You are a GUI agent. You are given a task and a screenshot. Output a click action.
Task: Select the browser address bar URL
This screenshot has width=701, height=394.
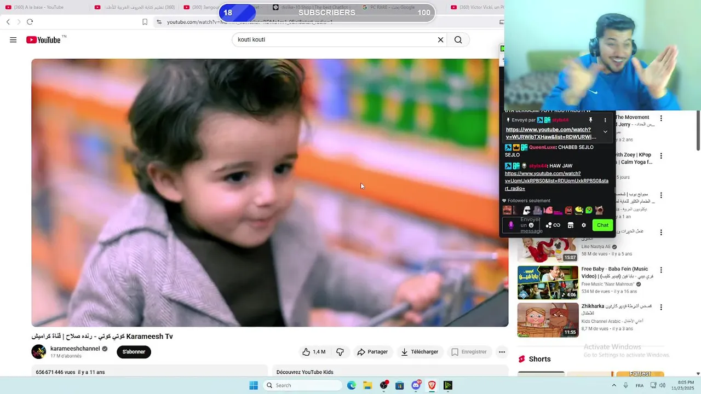(x=249, y=22)
